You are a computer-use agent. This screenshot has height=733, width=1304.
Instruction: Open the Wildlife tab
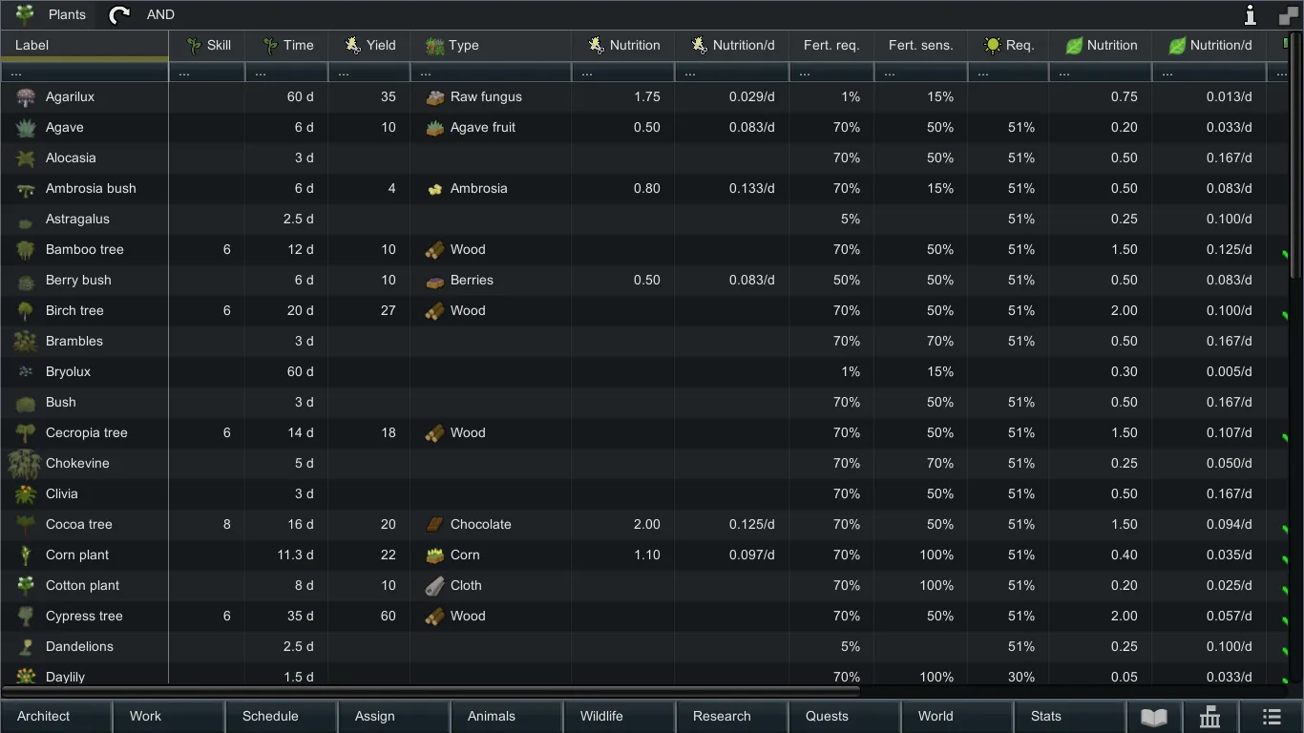(x=601, y=716)
